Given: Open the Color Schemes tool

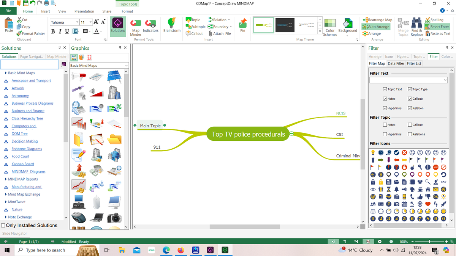Looking at the screenshot, I should coord(330,27).
